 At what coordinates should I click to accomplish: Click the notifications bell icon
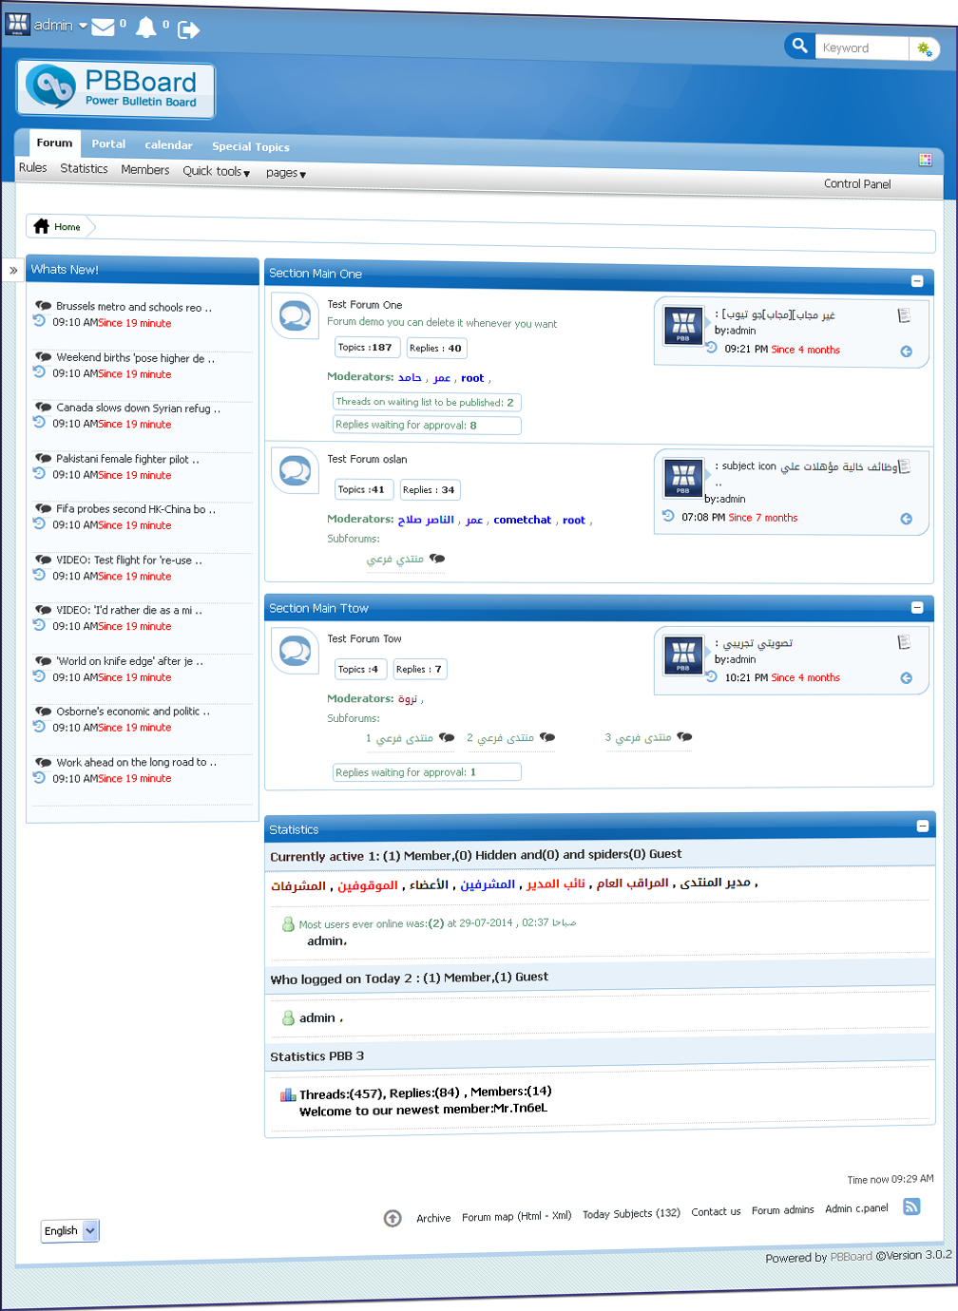pyautogui.click(x=146, y=28)
